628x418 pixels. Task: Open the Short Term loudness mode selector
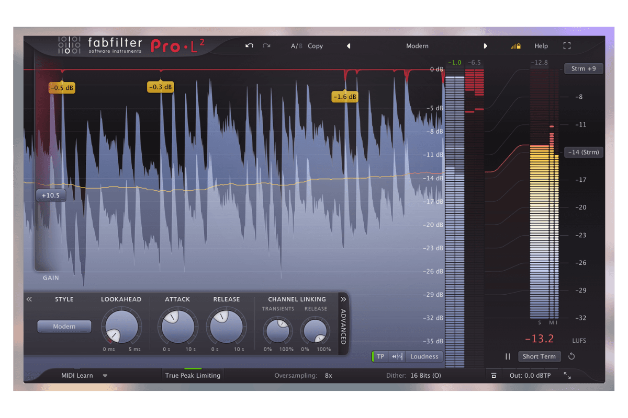point(539,357)
